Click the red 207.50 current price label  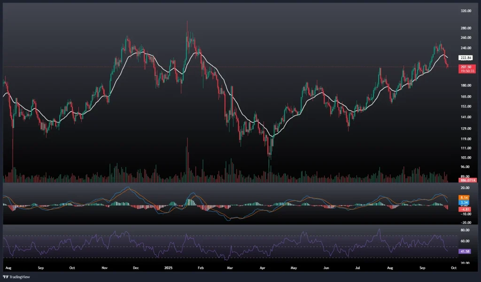tap(466, 67)
